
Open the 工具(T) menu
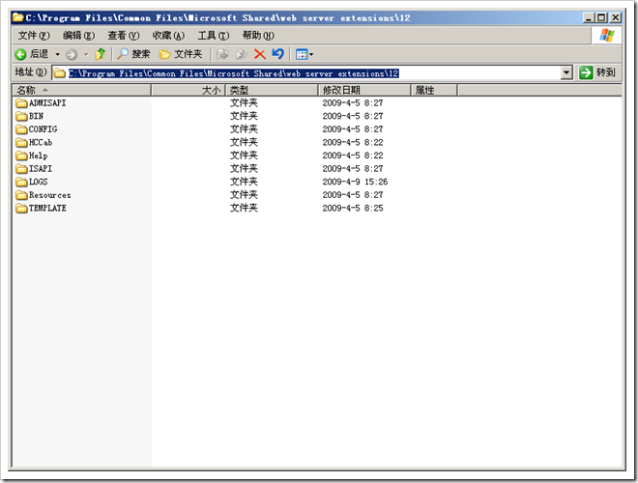(x=214, y=36)
